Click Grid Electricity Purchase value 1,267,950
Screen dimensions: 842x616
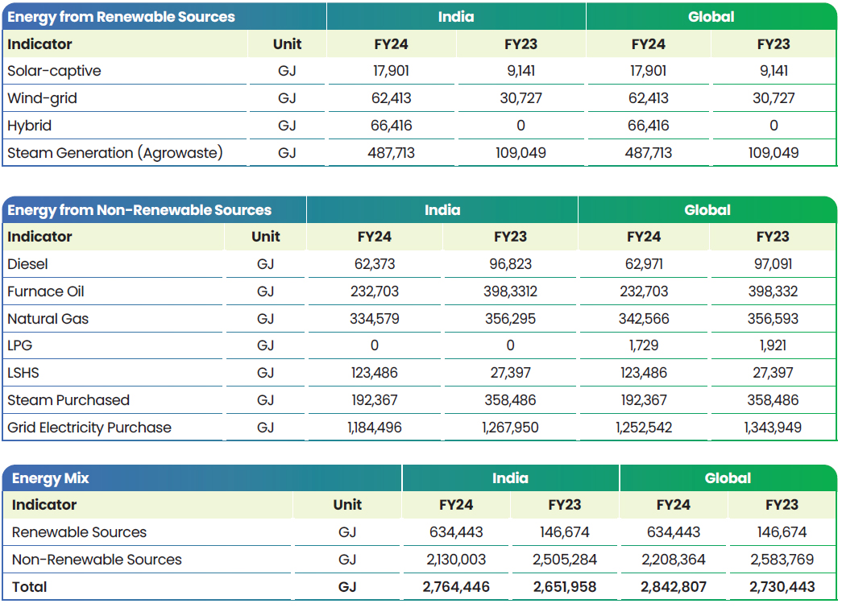[x=510, y=427]
